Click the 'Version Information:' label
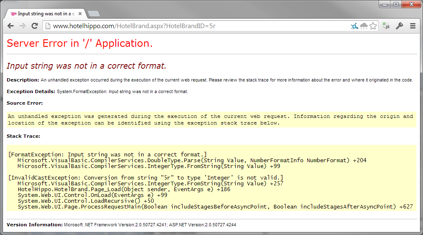Viewport: 423px width, 235px height. click(x=34, y=225)
